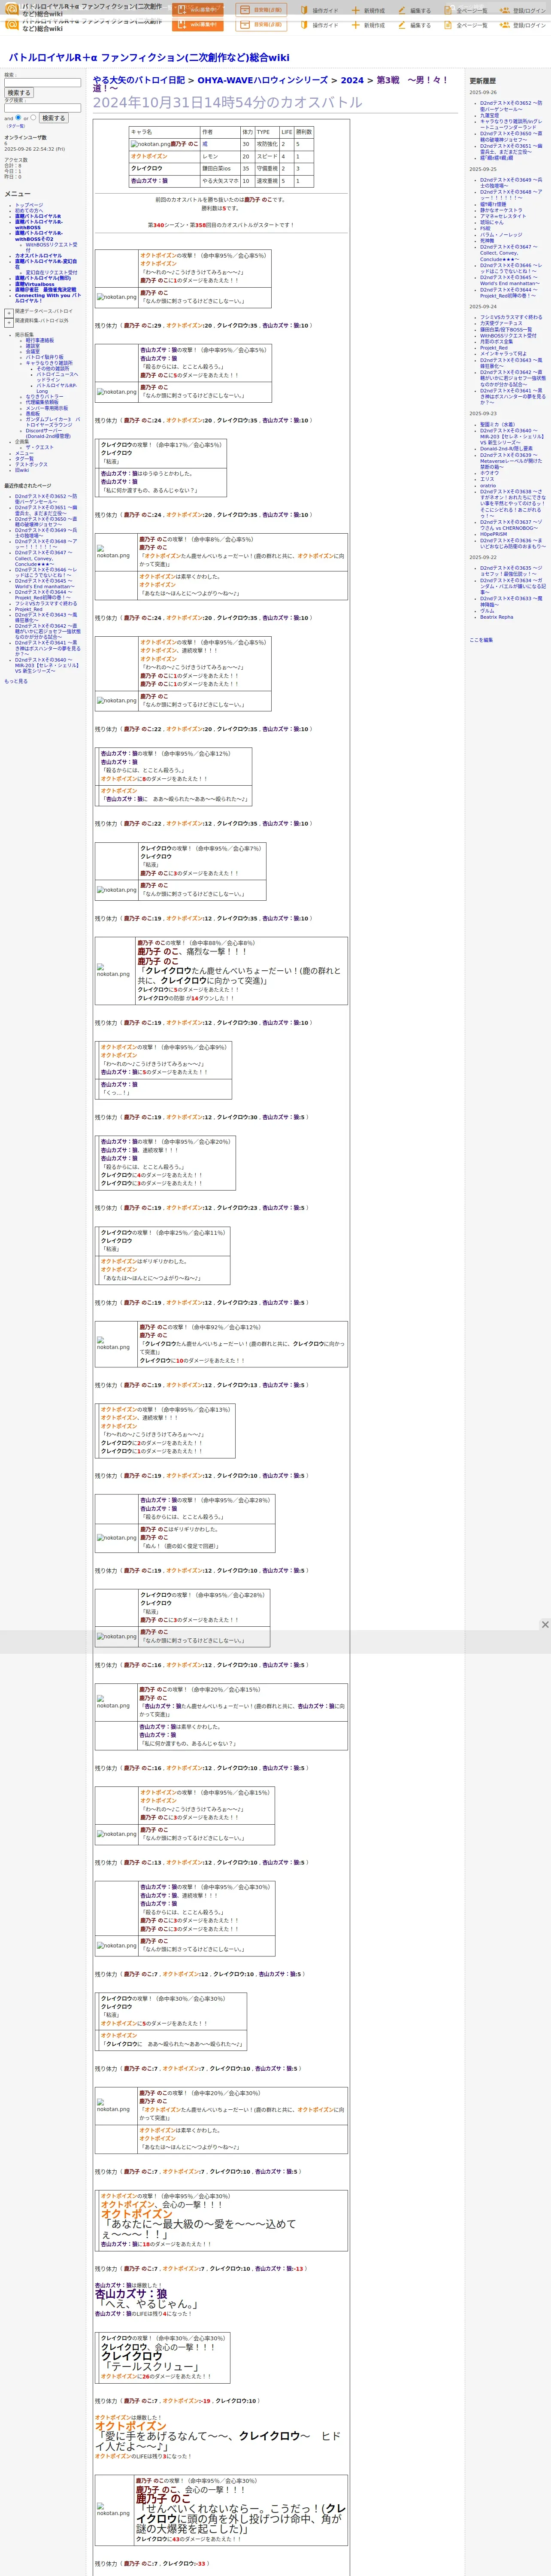The height and width of the screenshot is (2576, 551).
Task: Open メインキャラって何よ in update history
Action: pos(503,354)
